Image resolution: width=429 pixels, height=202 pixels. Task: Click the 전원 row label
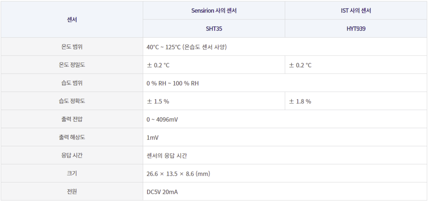click(x=72, y=192)
